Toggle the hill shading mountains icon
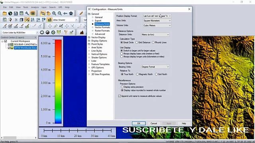 pyautogui.click(x=49, y=20)
